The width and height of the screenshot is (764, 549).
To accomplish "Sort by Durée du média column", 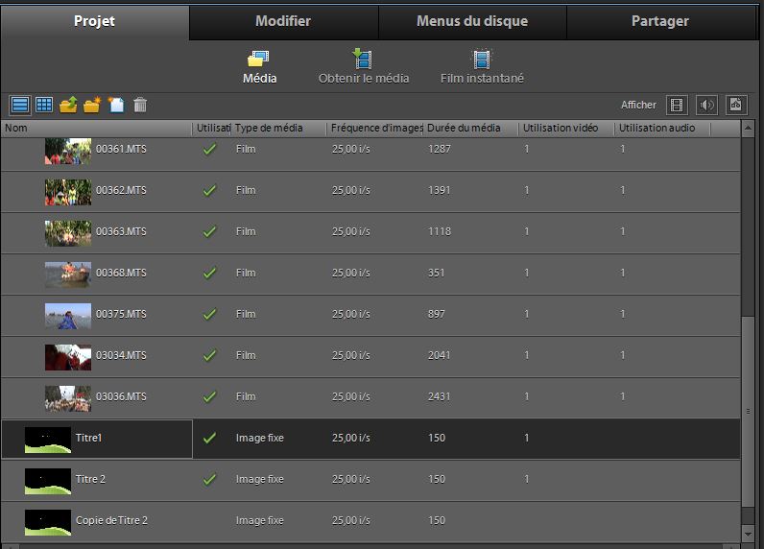I will coord(470,128).
